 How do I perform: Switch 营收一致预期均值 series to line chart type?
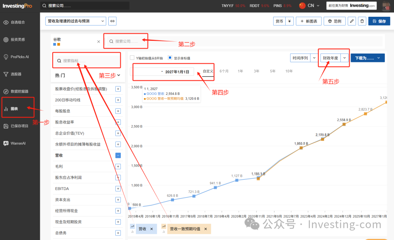click(x=163, y=227)
